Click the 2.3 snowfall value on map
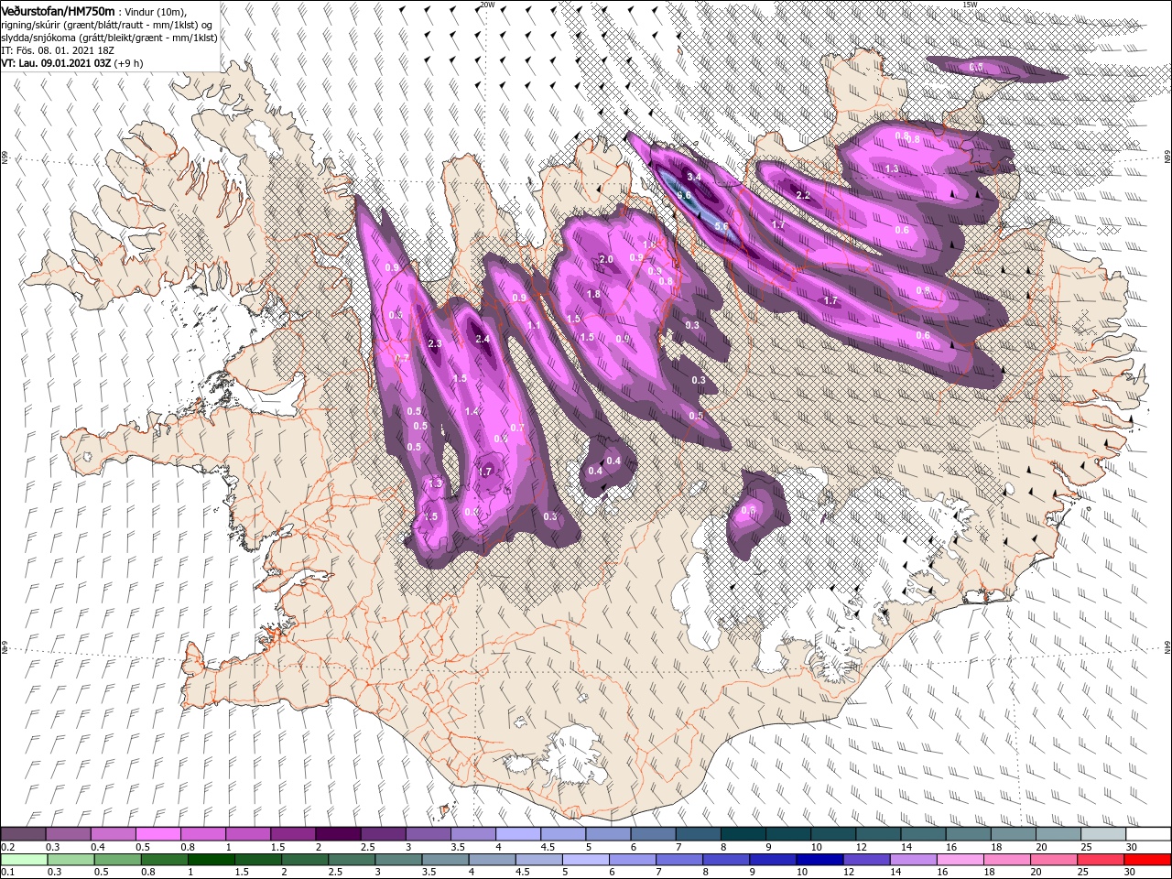Viewport: 1172px width, 879px height. coord(435,344)
